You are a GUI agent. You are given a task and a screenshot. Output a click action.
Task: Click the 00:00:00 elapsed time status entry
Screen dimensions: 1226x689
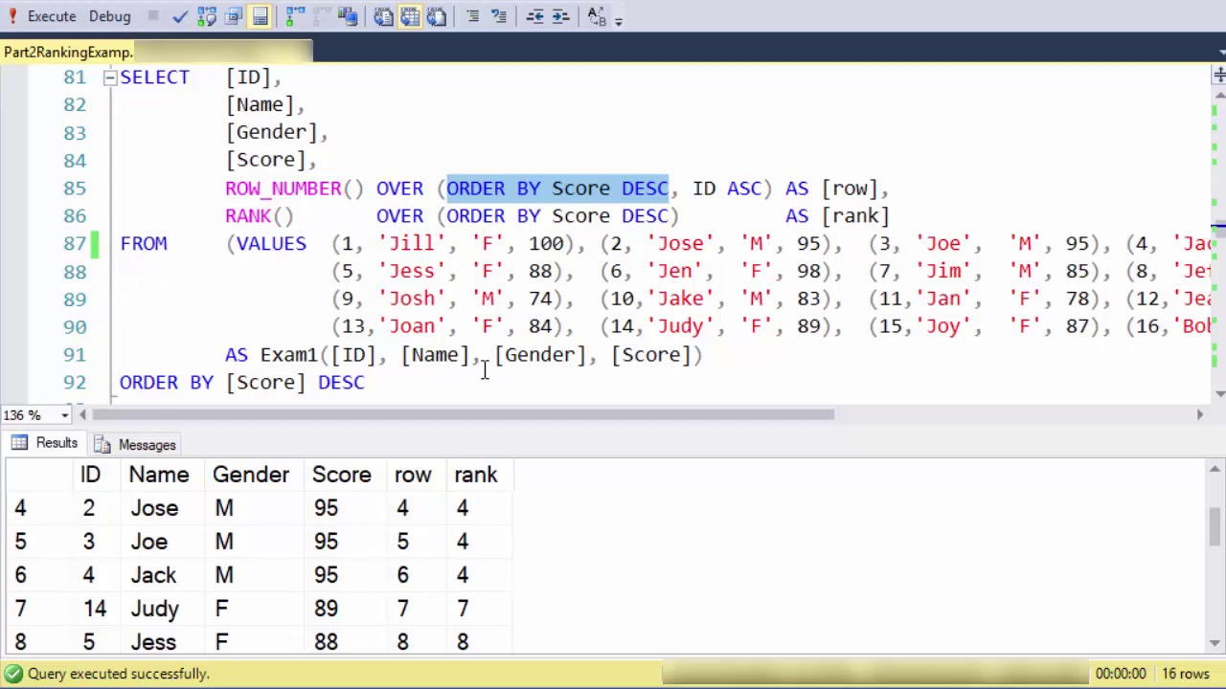1121,674
